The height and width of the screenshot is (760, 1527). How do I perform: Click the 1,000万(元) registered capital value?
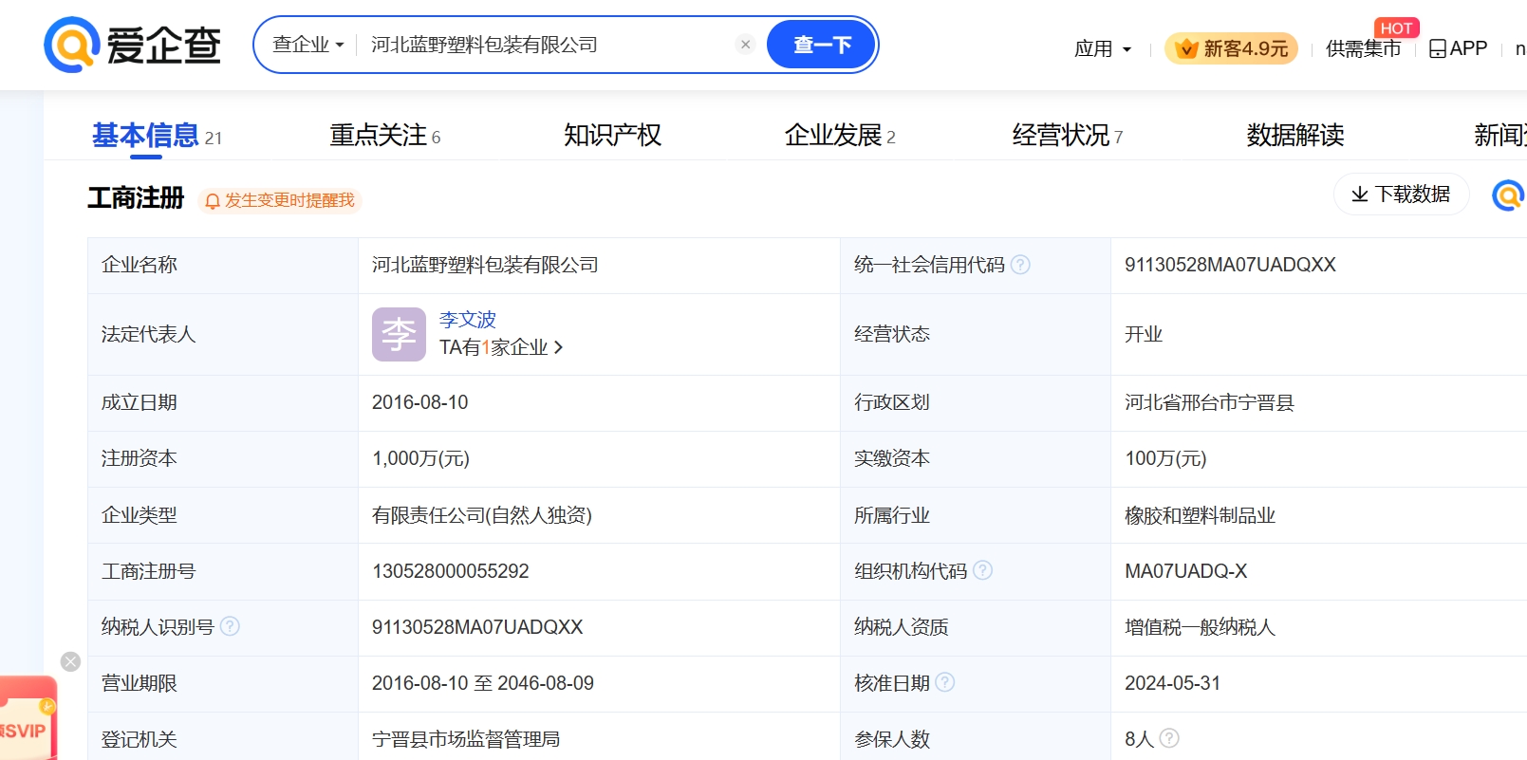click(420, 458)
